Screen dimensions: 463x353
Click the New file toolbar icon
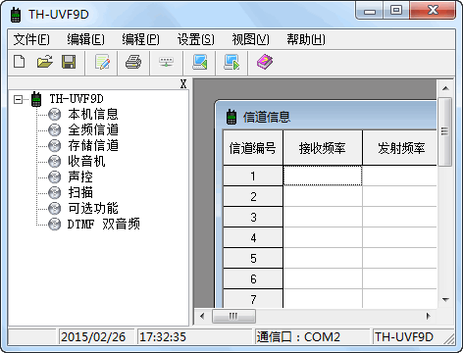[19, 62]
